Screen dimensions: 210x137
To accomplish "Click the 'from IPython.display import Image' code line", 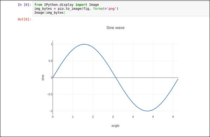I will [66, 5].
